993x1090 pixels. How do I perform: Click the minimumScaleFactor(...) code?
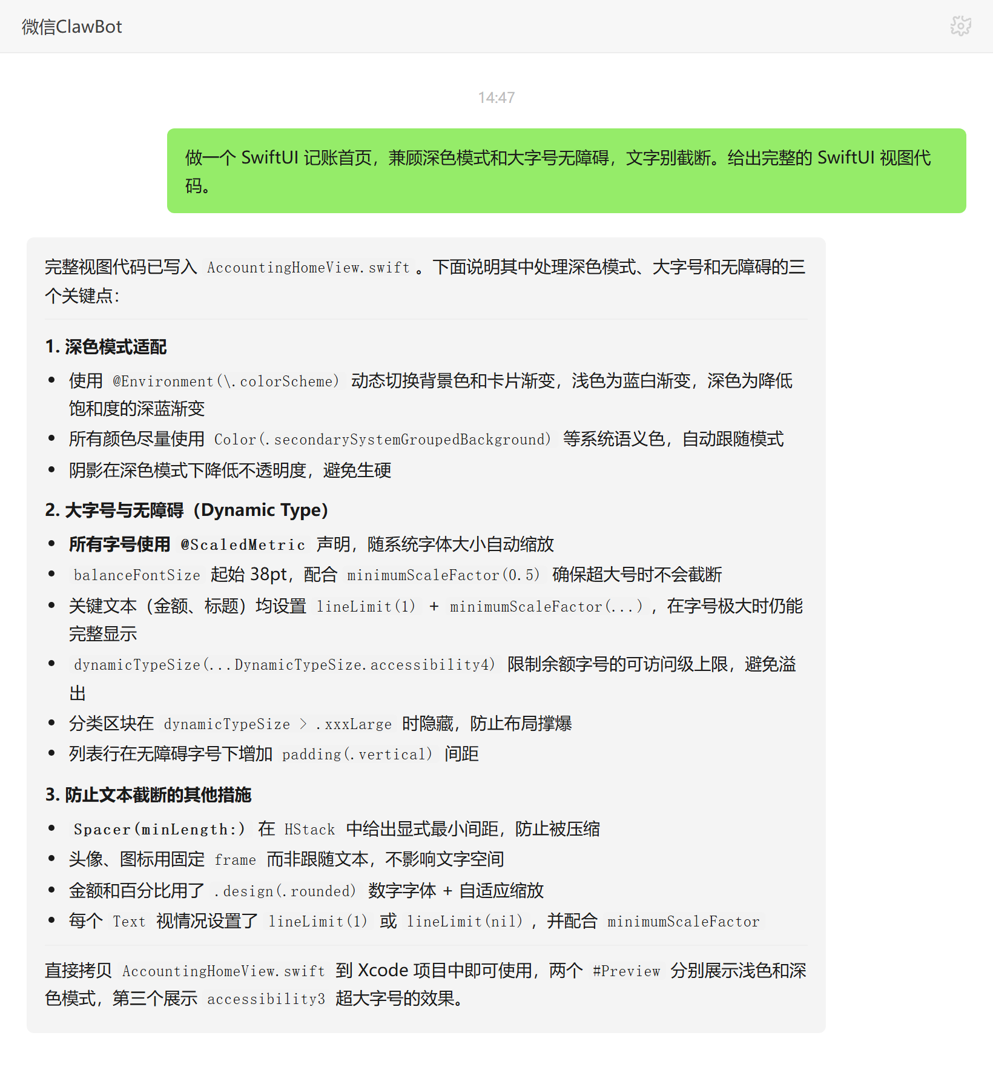tap(547, 607)
